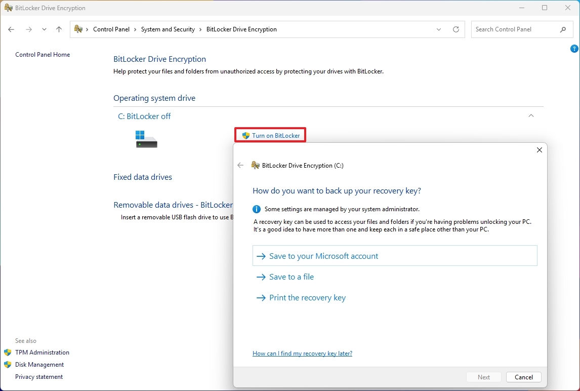Image resolution: width=580 pixels, height=391 pixels.
Task: Refresh the BitLocker page
Action: pyautogui.click(x=455, y=29)
